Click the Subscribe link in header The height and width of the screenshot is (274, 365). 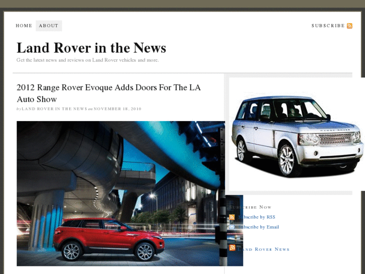(x=328, y=26)
